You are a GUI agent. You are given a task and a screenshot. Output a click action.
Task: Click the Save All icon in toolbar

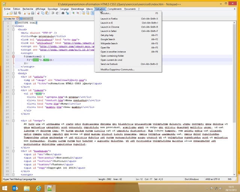[19, 13]
